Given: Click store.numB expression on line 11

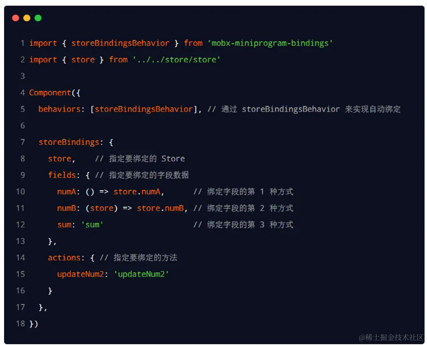Looking at the screenshot, I should tap(160, 208).
